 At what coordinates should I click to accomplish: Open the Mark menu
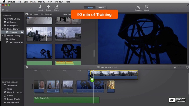click(x=33, y=2)
